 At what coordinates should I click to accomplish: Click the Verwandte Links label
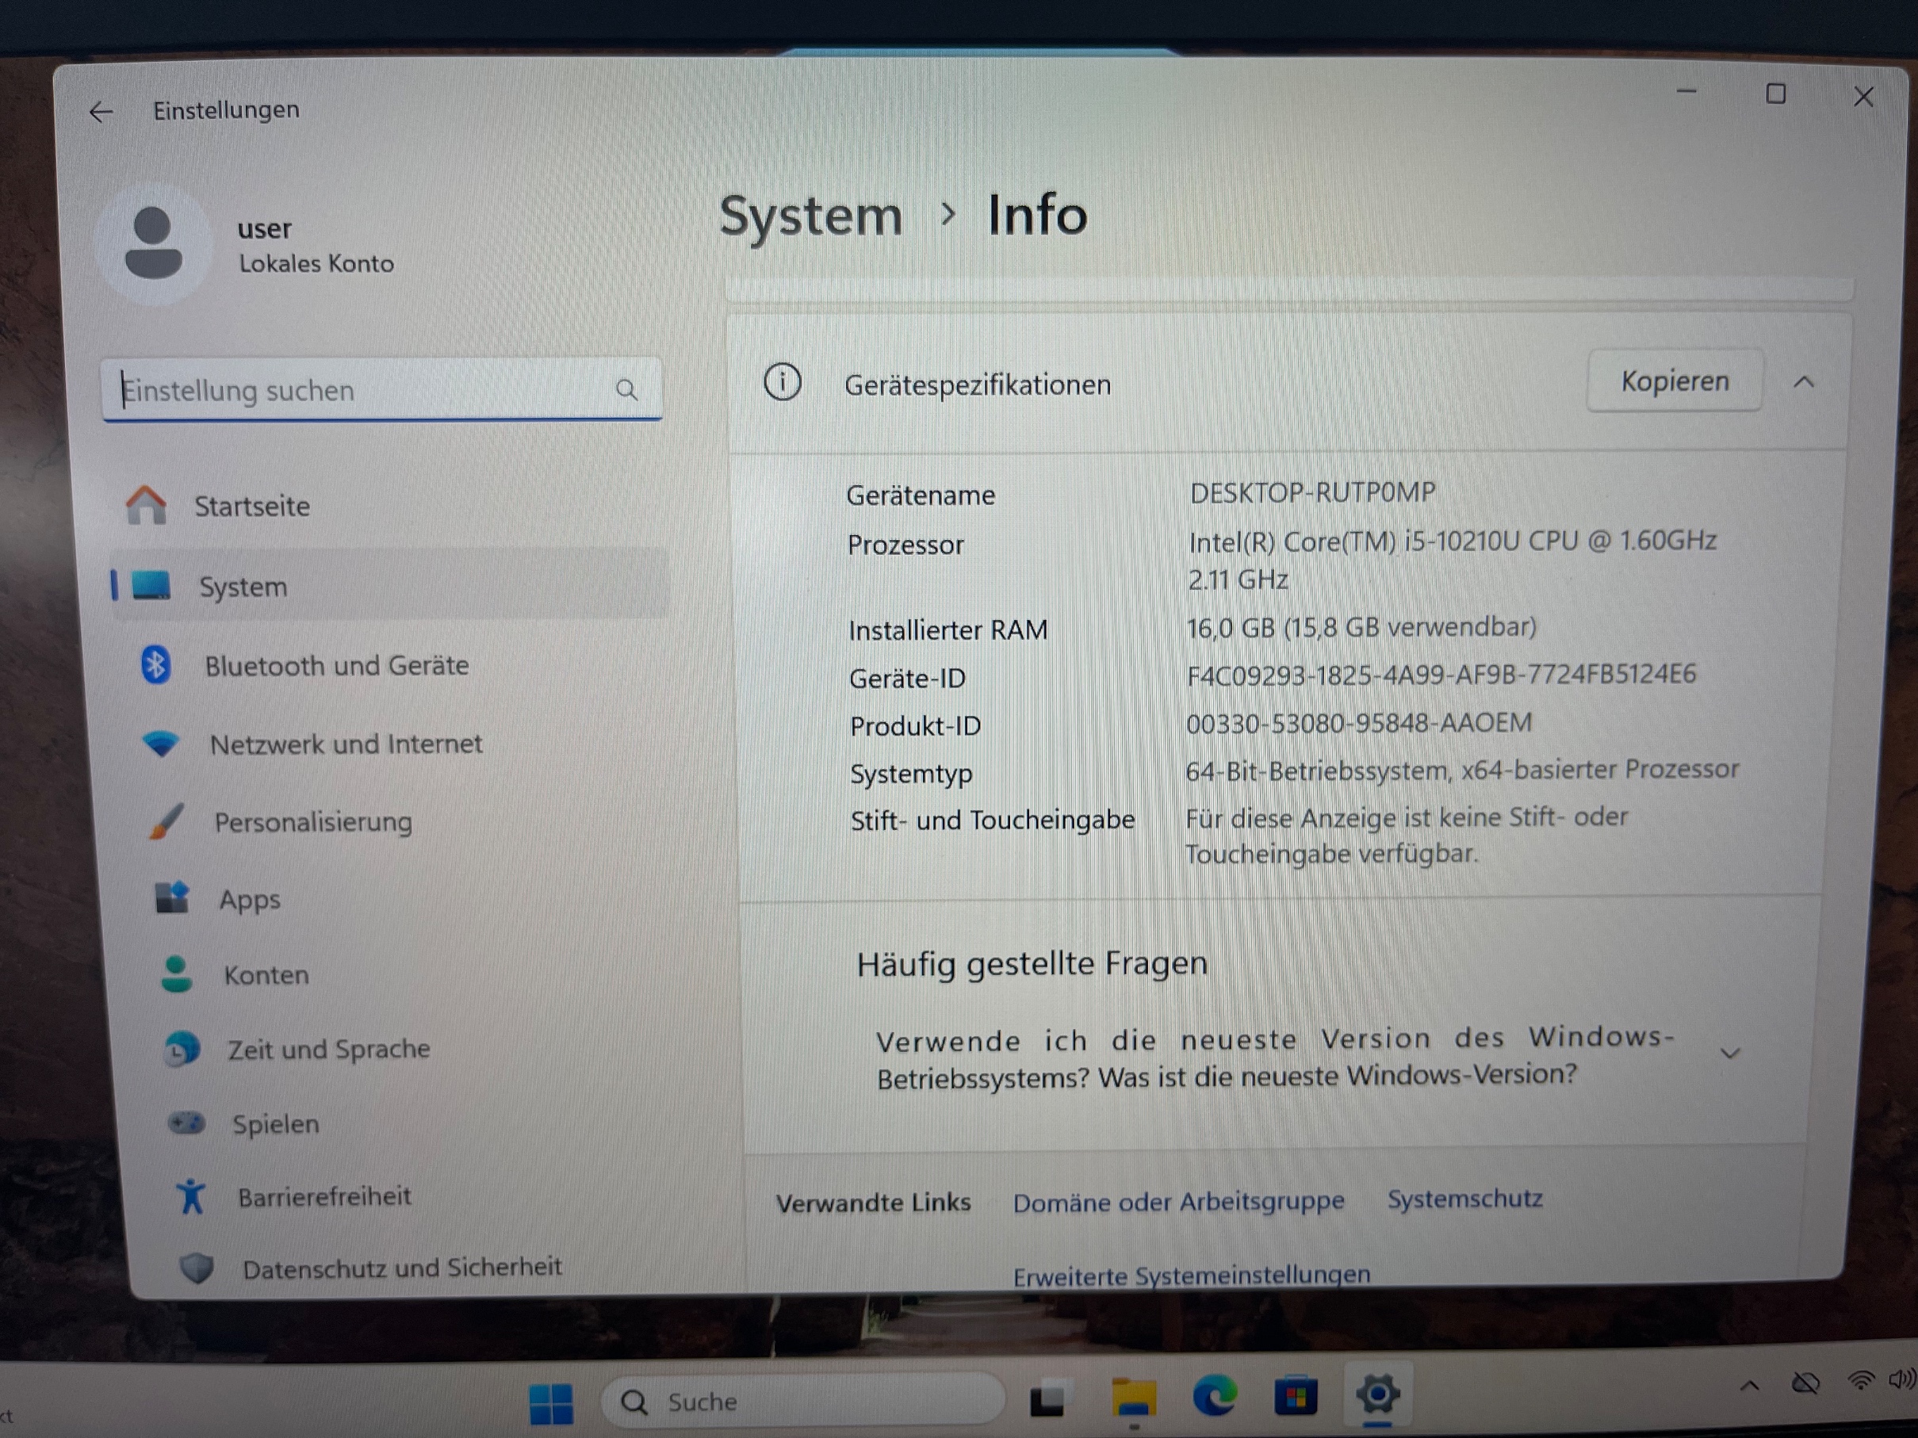[x=873, y=1203]
